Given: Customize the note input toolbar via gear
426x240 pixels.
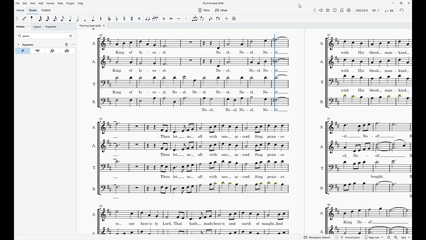Looking at the screenshot, I should (234, 19).
